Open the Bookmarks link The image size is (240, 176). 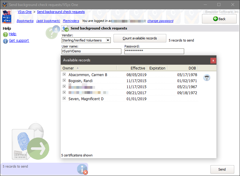pos(25,21)
